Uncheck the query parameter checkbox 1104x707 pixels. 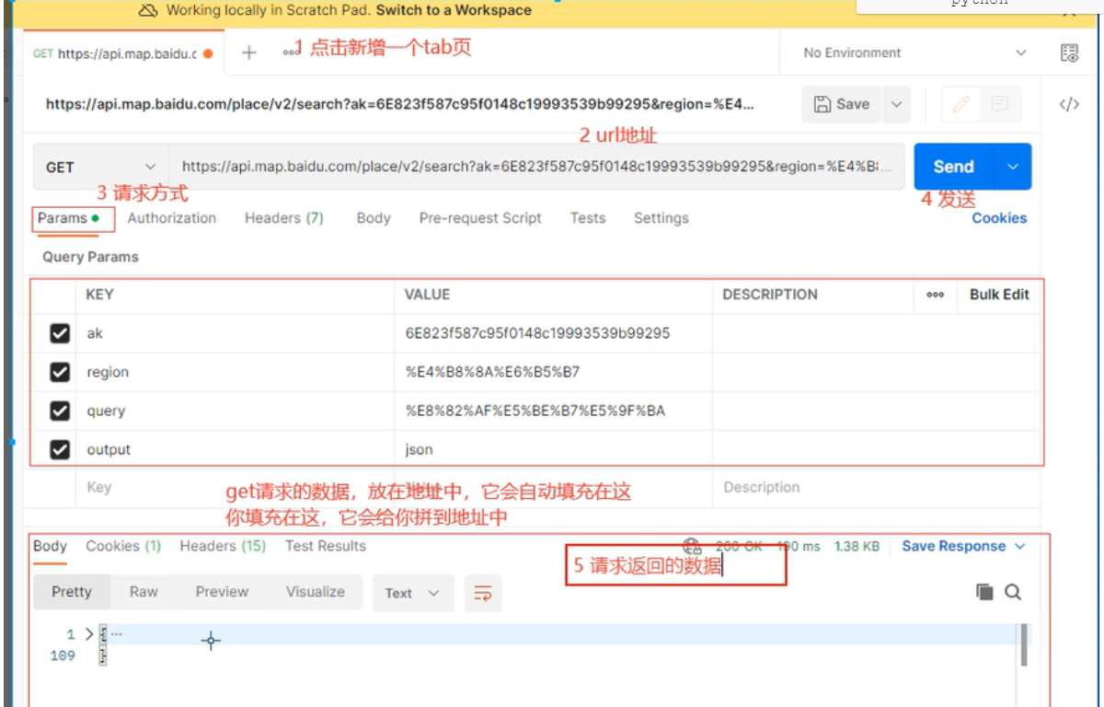[x=60, y=411]
